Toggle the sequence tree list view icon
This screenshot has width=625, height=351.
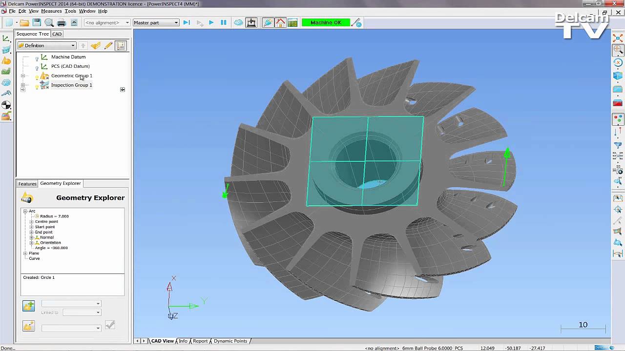click(x=121, y=45)
